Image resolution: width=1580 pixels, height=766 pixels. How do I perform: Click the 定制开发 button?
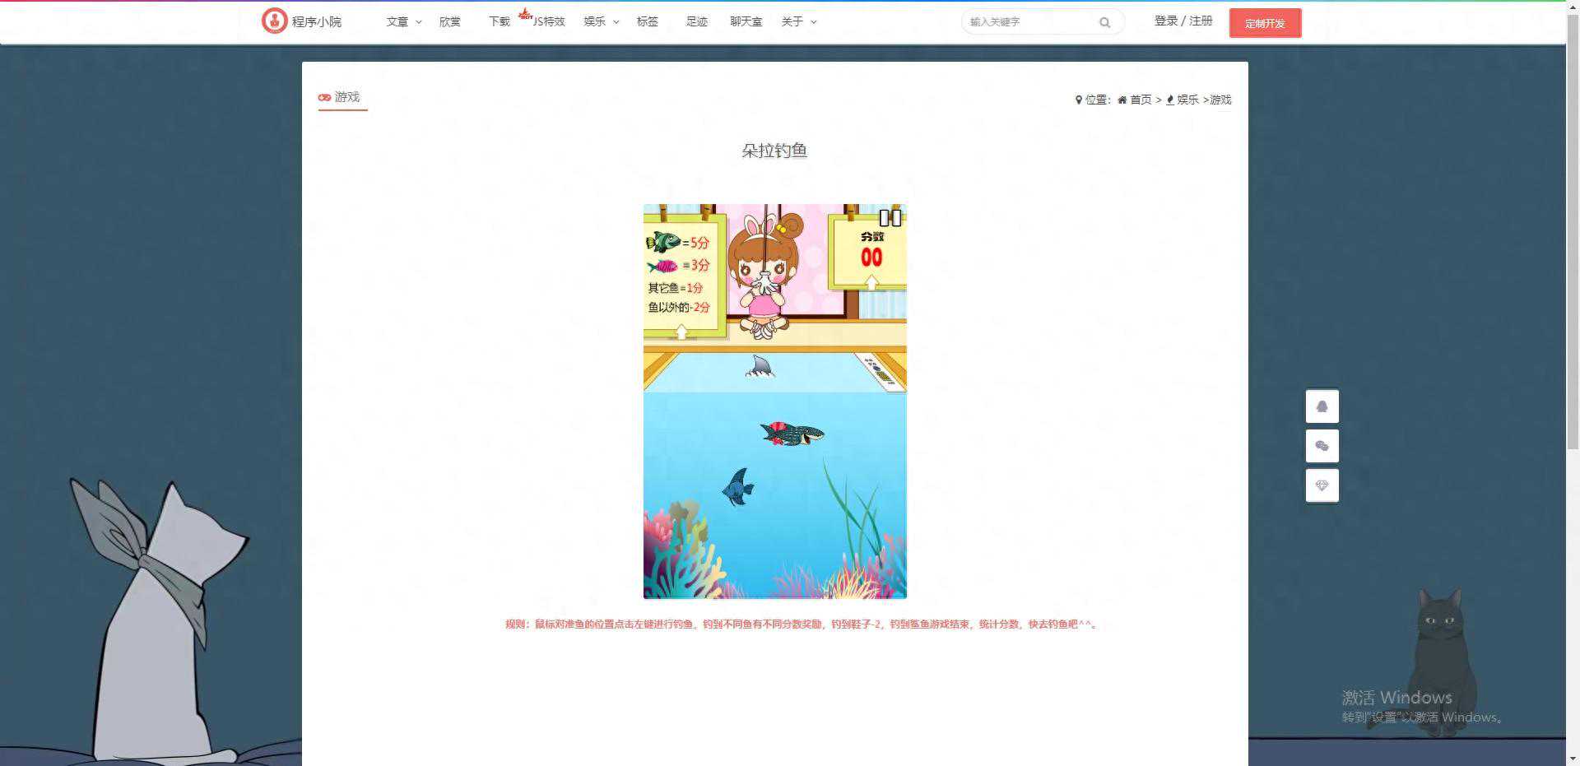coord(1265,23)
